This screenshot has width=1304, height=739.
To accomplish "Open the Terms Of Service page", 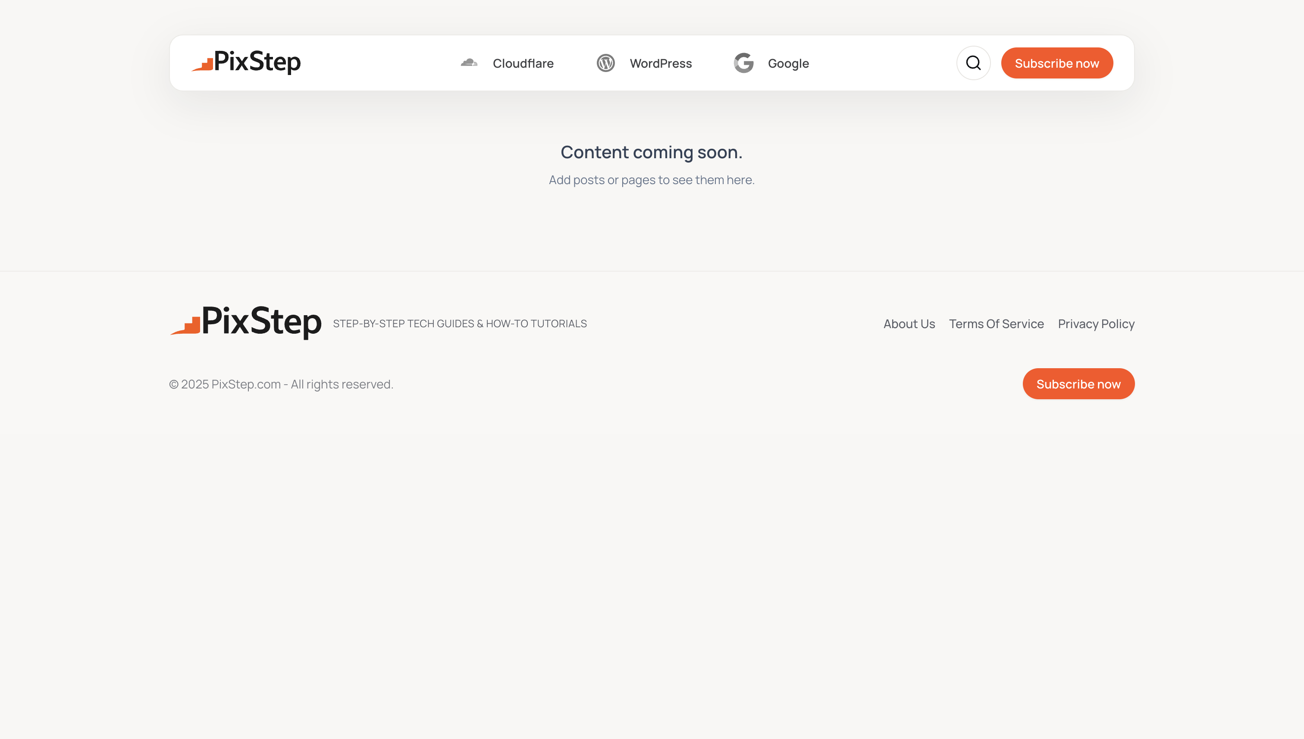I will click(x=997, y=324).
